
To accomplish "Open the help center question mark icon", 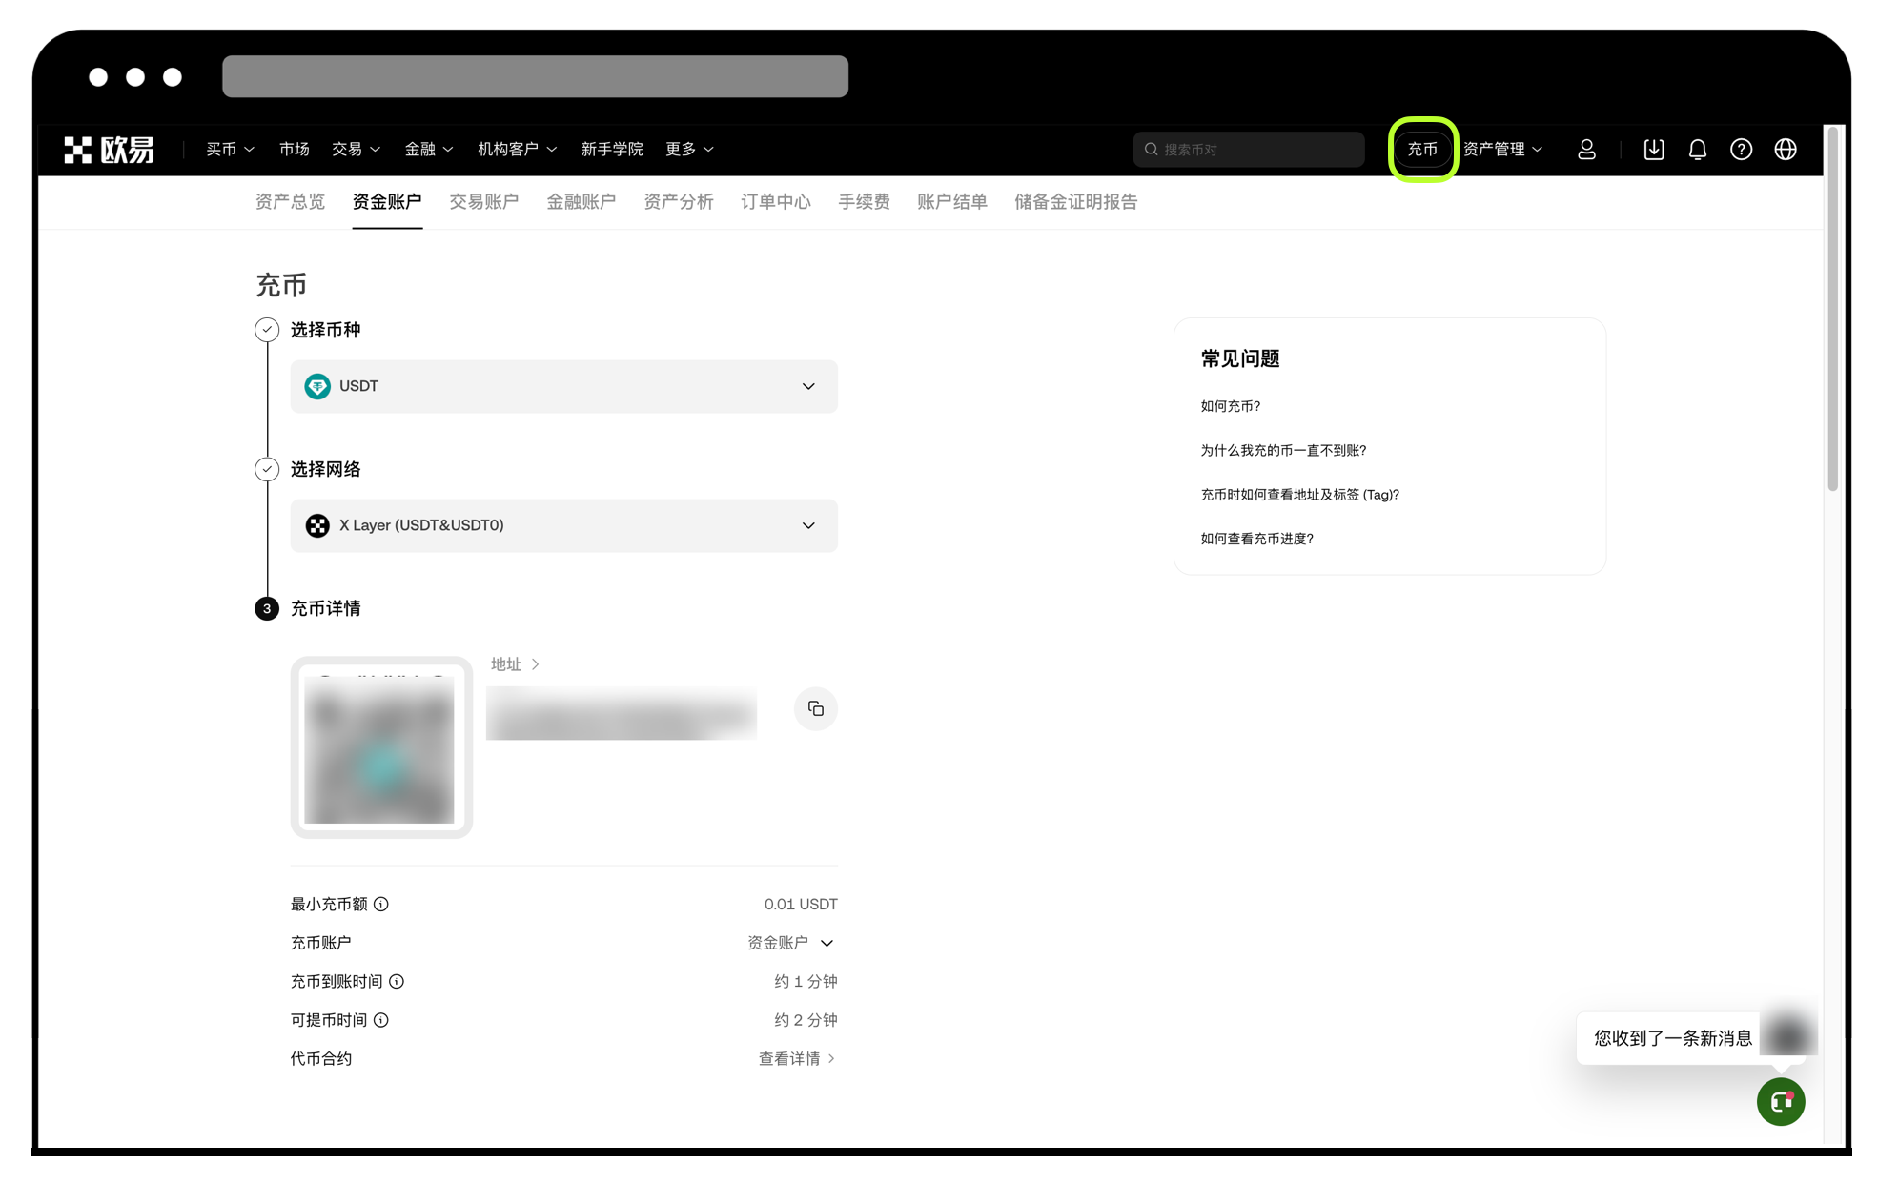I will click(x=1741, y=149).
